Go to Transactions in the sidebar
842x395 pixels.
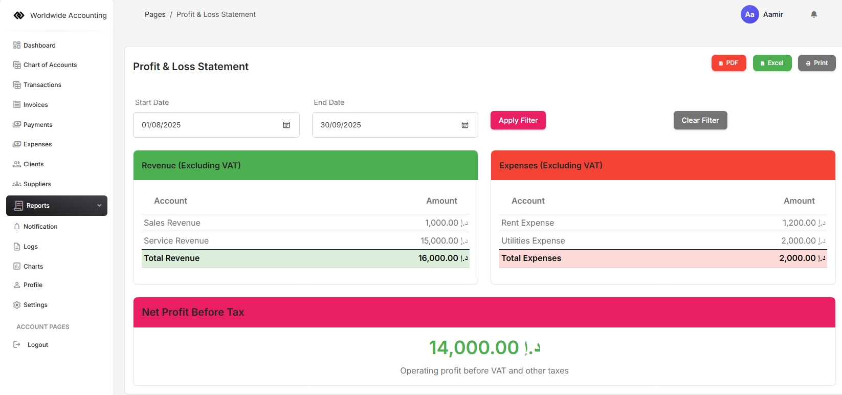(x=42, y=85)
